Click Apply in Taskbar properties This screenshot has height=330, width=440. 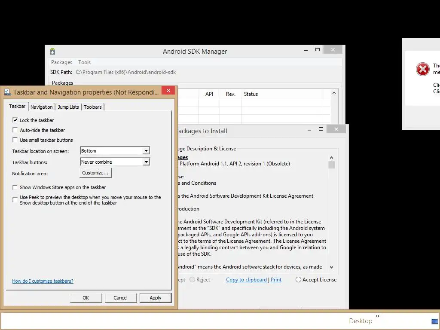[x=156, y=298]
